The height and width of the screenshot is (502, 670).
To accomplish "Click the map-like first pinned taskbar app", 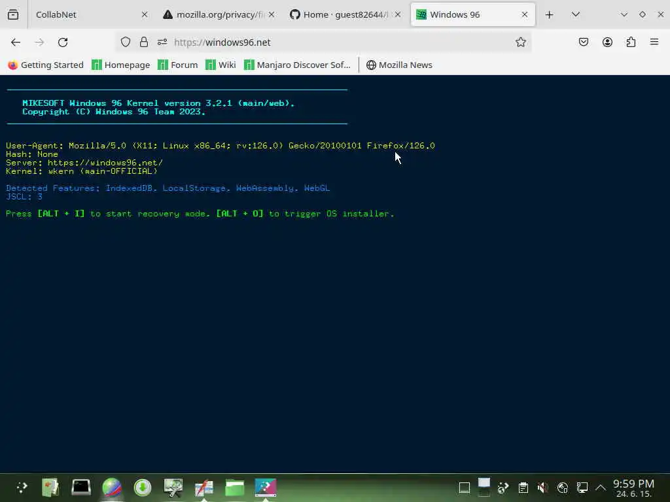I will [x=50, y=488].
